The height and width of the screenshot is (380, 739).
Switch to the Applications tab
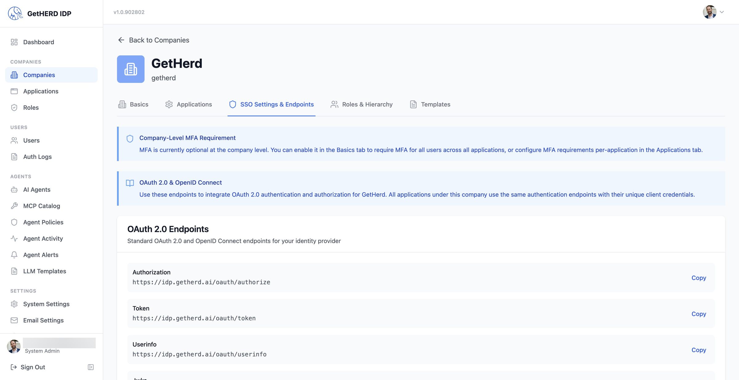click(188, 105)
